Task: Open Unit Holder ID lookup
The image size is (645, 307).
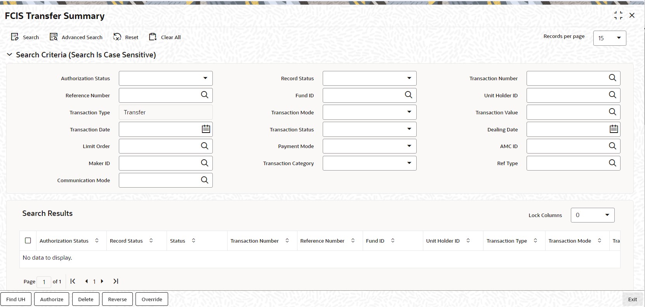Action: [612, 95]
